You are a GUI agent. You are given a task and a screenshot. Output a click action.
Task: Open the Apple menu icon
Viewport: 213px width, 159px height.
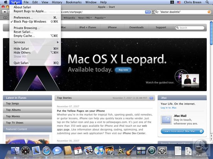[6, 2]
